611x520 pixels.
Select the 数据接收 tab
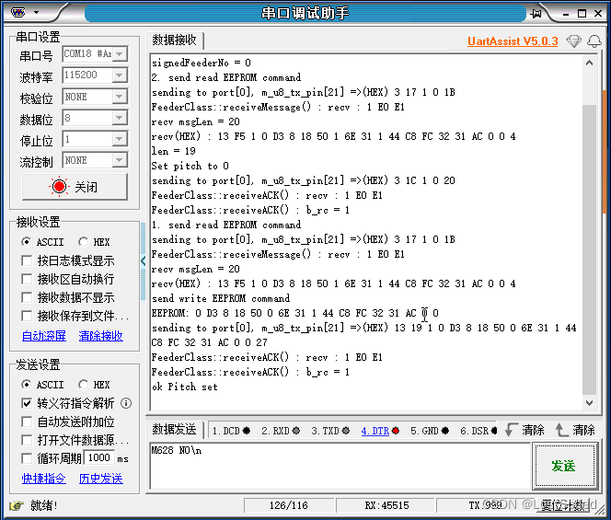tap(174, 40)
